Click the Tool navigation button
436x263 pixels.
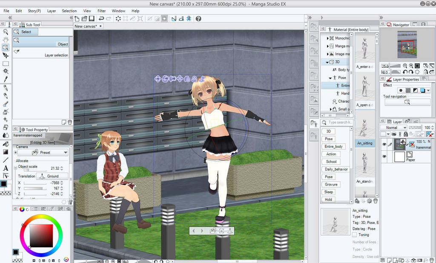[x=407, y=102]
